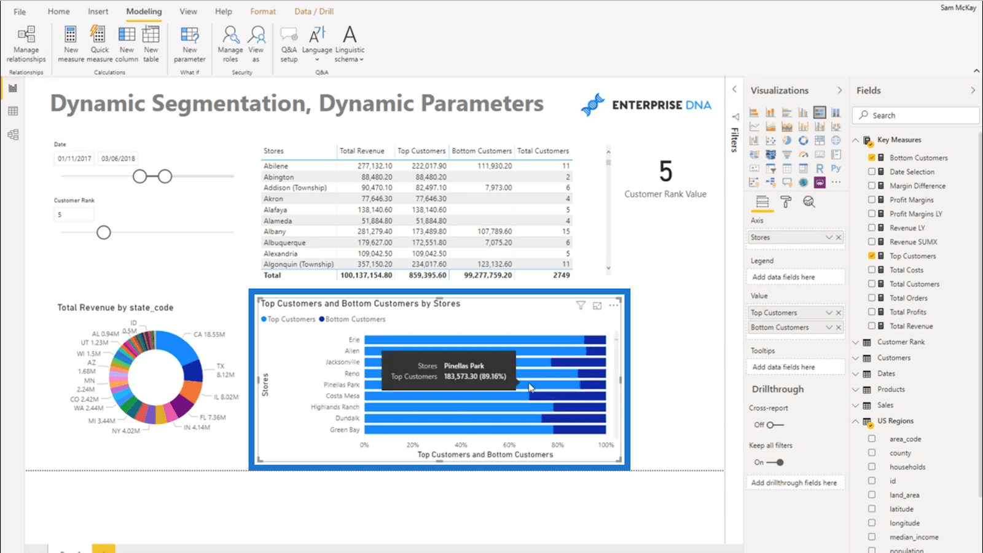Viewport: 983px width, 553px height.
Task: Open Manage relationships in the ribbon
Action: click(x=26, y=44)
